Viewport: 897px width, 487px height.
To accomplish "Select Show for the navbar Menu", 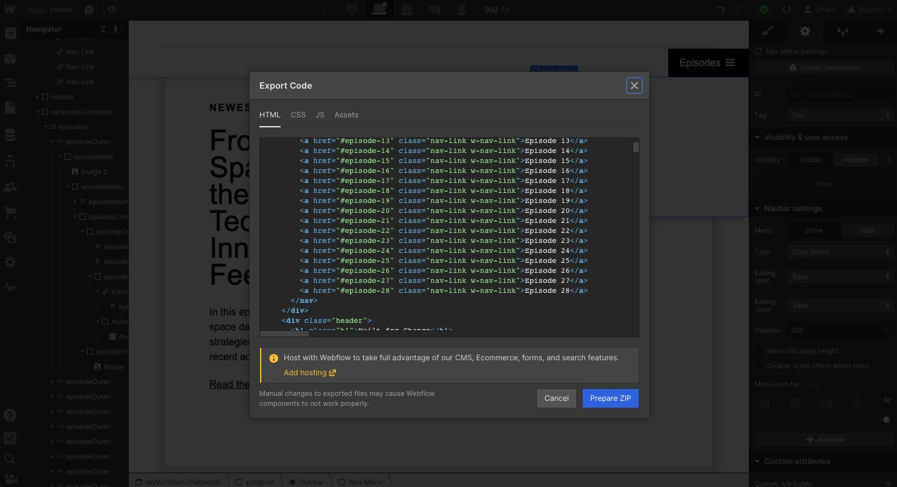I will (x=813, y=230).
